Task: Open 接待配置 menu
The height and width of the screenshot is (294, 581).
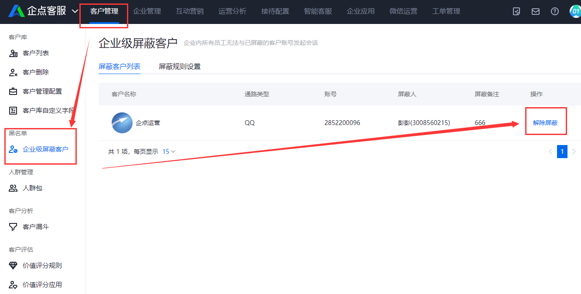Action: coord(275,11)
